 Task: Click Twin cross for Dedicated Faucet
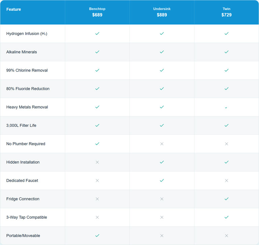pos(226,181)
